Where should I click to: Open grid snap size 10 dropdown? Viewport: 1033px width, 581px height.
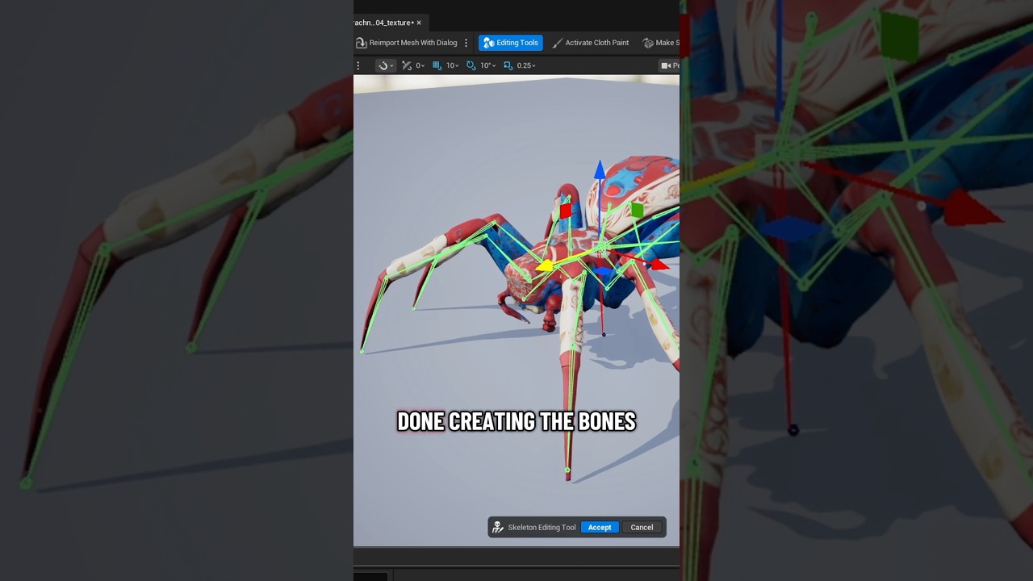(452, 65)
